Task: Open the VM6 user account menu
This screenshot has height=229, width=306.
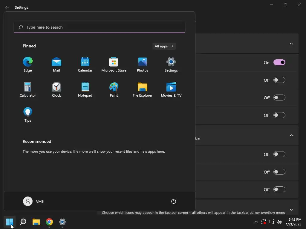Action: point(33,201)
